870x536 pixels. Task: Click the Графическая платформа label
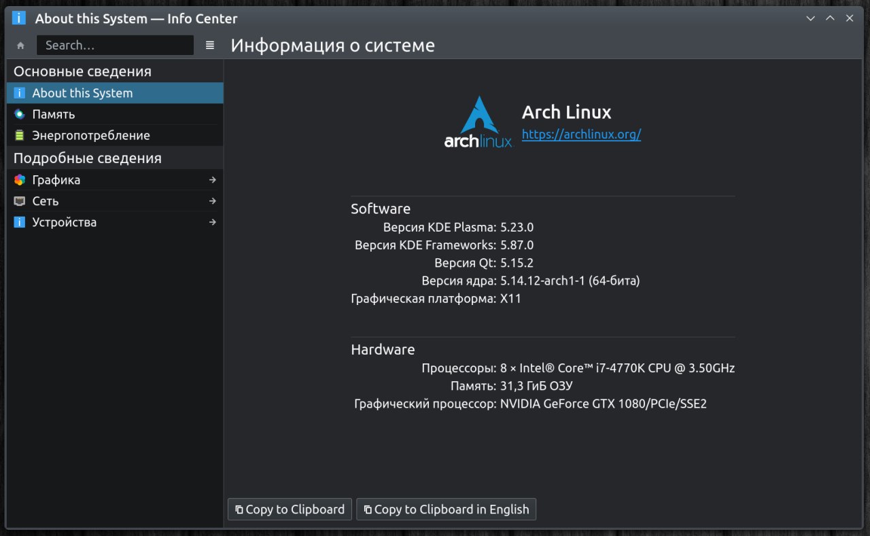click(x=423, y=298)
